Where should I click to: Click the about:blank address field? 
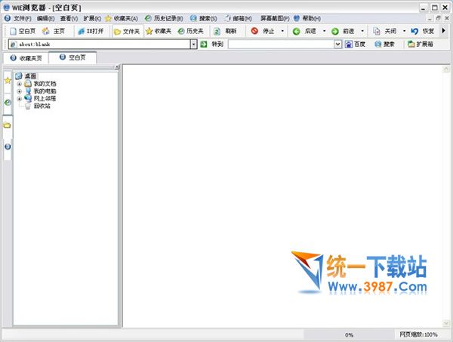[98, 45]
